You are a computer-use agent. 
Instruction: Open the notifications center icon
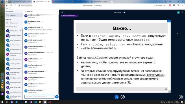182,102
